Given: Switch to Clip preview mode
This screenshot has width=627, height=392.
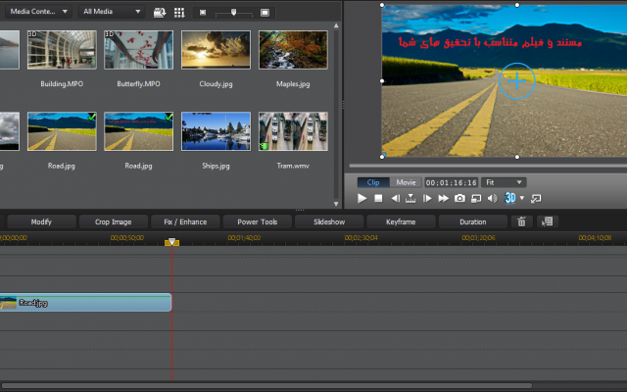Looking at the screenshot, I should coord(373,182).
